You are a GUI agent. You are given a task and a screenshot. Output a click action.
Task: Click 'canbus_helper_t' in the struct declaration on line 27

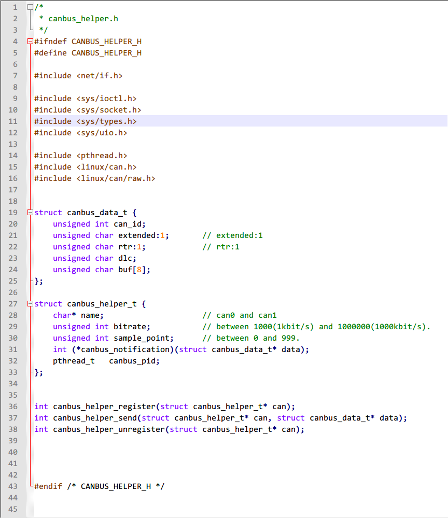coord(102,304)
